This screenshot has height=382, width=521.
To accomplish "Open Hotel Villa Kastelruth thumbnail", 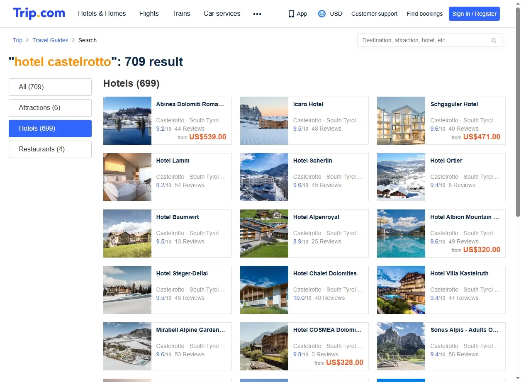I will click(x=401, y=290).
